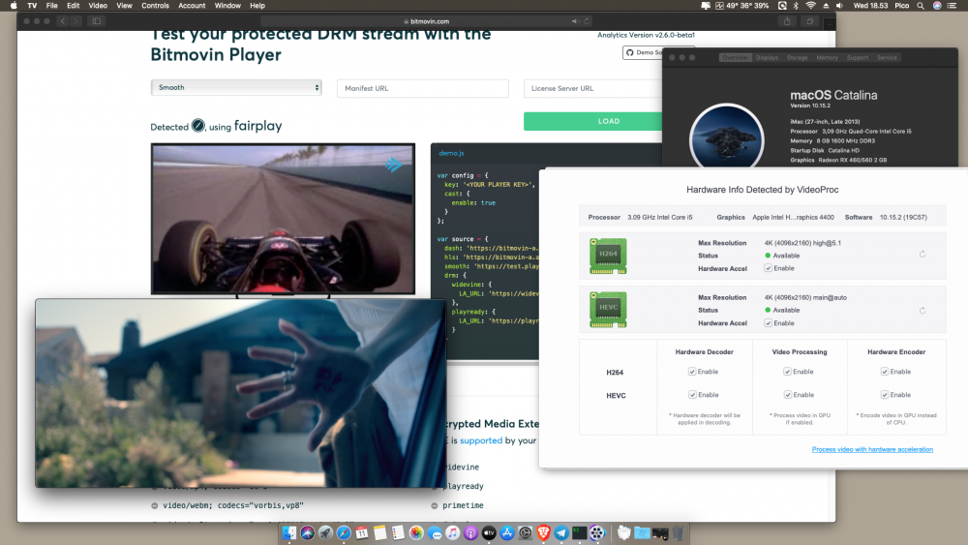968x545 pixels.
Task: Click the Manifest URL input field
Action: pos(423,88)
